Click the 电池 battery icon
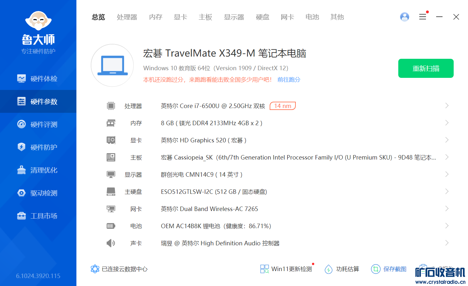 coord(111,226)
